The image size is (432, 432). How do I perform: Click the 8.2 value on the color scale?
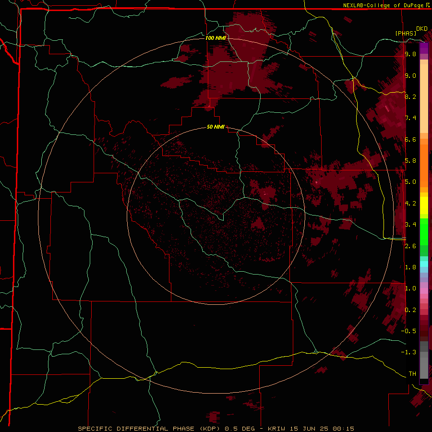pyautogui.click(x=410, y=96)
